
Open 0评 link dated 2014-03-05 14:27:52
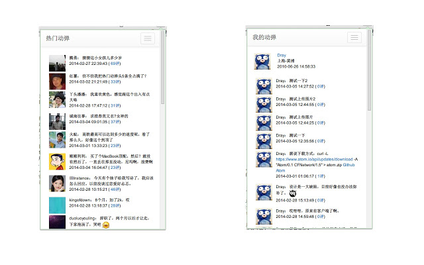(x=321, y=87)
